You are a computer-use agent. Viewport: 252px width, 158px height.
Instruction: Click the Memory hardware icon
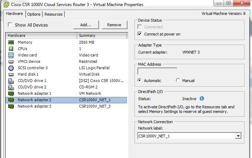[11, 42]
